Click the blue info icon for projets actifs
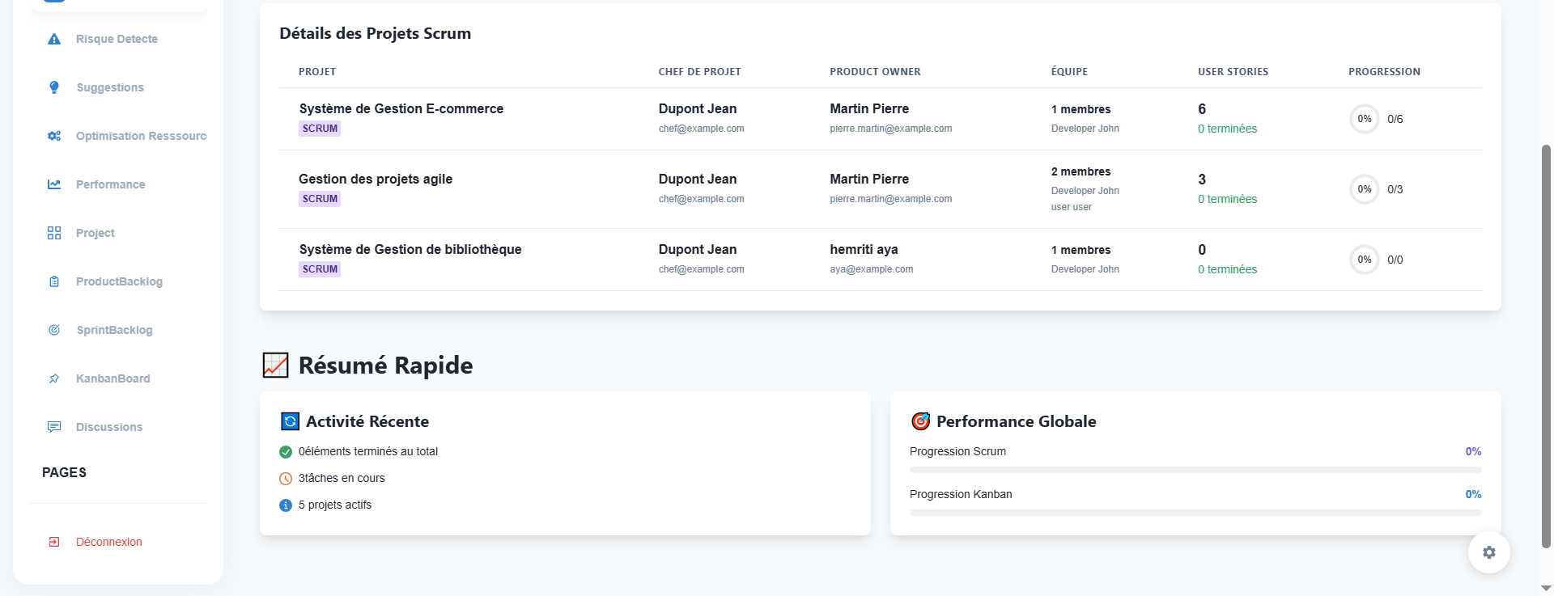Screen dimensions: 1554x596 coord(286,505)
